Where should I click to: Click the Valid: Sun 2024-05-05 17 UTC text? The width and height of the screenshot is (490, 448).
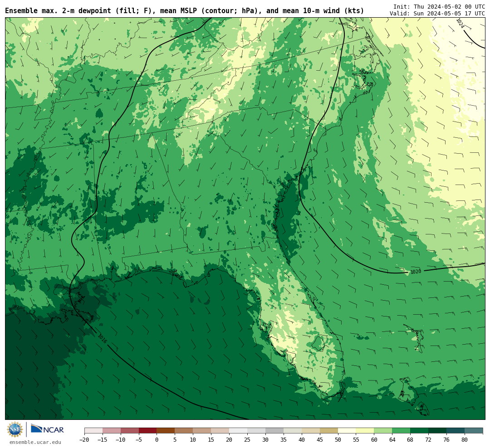(437, 14)
